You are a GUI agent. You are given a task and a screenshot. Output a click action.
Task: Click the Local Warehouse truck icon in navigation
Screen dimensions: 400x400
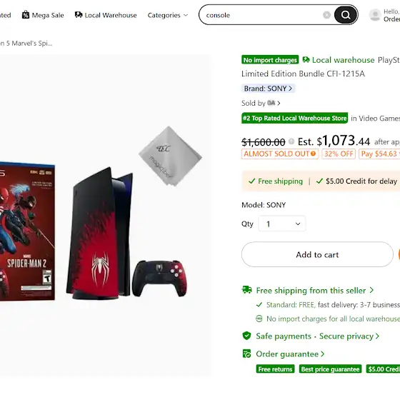coord(79,15)
